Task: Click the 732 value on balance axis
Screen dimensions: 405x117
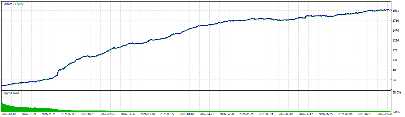Action: point(395,60)
